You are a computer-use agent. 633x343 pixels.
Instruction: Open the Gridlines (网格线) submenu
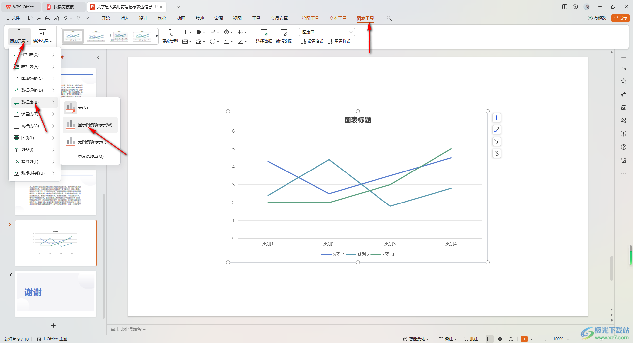click(x=35, y=126)
